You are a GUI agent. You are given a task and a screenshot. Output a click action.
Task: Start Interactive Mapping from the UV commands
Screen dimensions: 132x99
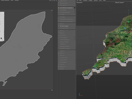pyautogui.click(x=67, y=19)
